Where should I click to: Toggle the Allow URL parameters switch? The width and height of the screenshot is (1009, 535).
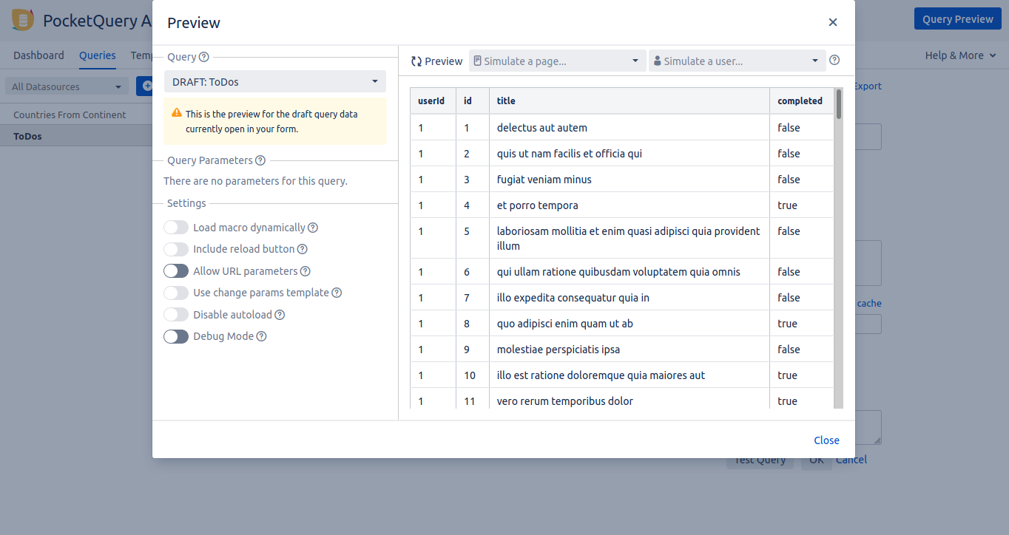coord(176,271)
